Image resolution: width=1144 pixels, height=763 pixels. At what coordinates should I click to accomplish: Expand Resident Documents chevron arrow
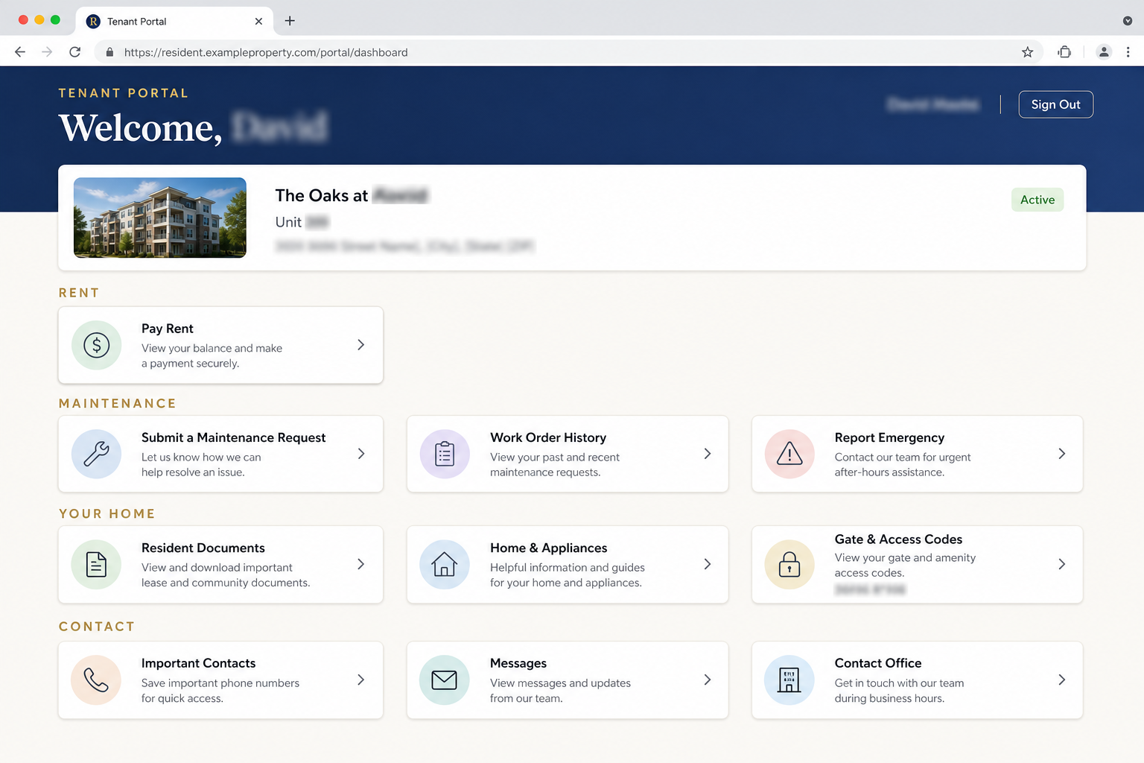pyautogui.click(x=361, y=564)
